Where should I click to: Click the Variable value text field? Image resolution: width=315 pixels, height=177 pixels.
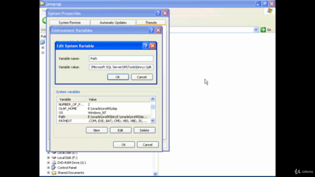[x=121, y=67]
